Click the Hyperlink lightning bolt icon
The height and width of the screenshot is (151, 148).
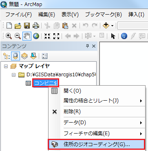(133, 36)
